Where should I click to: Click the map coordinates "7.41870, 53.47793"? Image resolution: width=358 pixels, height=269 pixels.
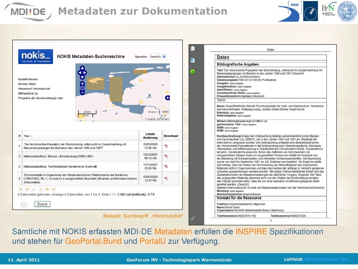pos(157,119)
